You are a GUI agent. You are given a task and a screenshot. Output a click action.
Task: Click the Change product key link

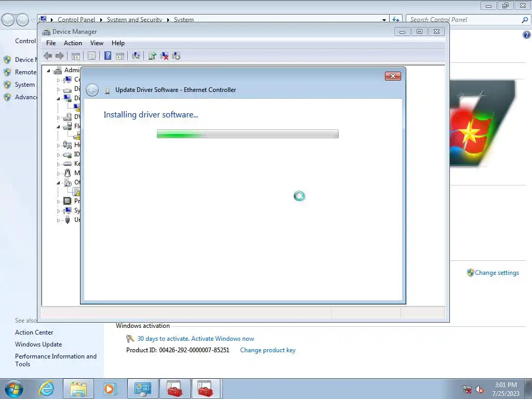[268, 350]
